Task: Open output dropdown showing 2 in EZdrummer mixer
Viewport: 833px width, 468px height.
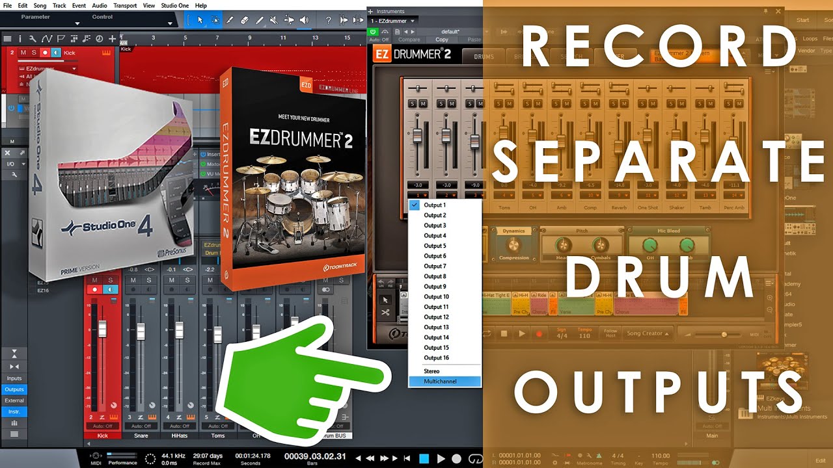Action: coord(446,195)
